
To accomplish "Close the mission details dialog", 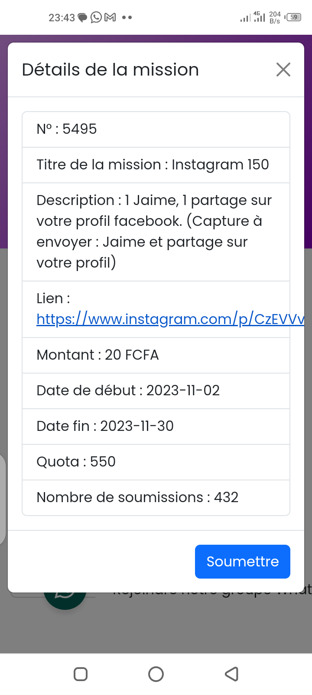I will [x=283, y=69].
